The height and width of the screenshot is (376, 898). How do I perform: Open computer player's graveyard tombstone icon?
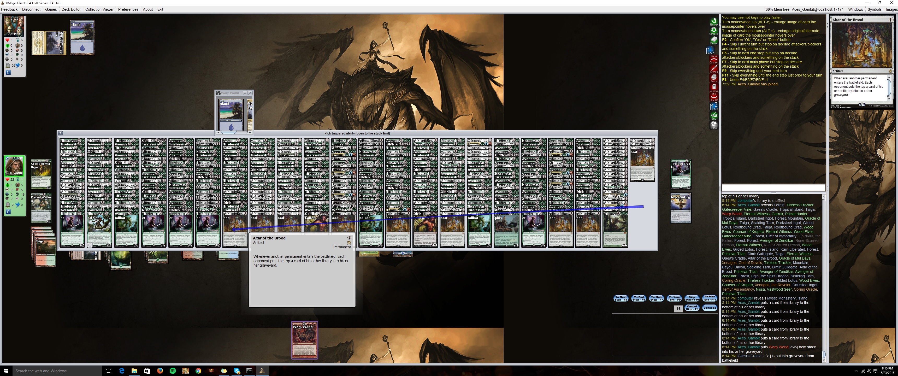(x=8, y=65)
